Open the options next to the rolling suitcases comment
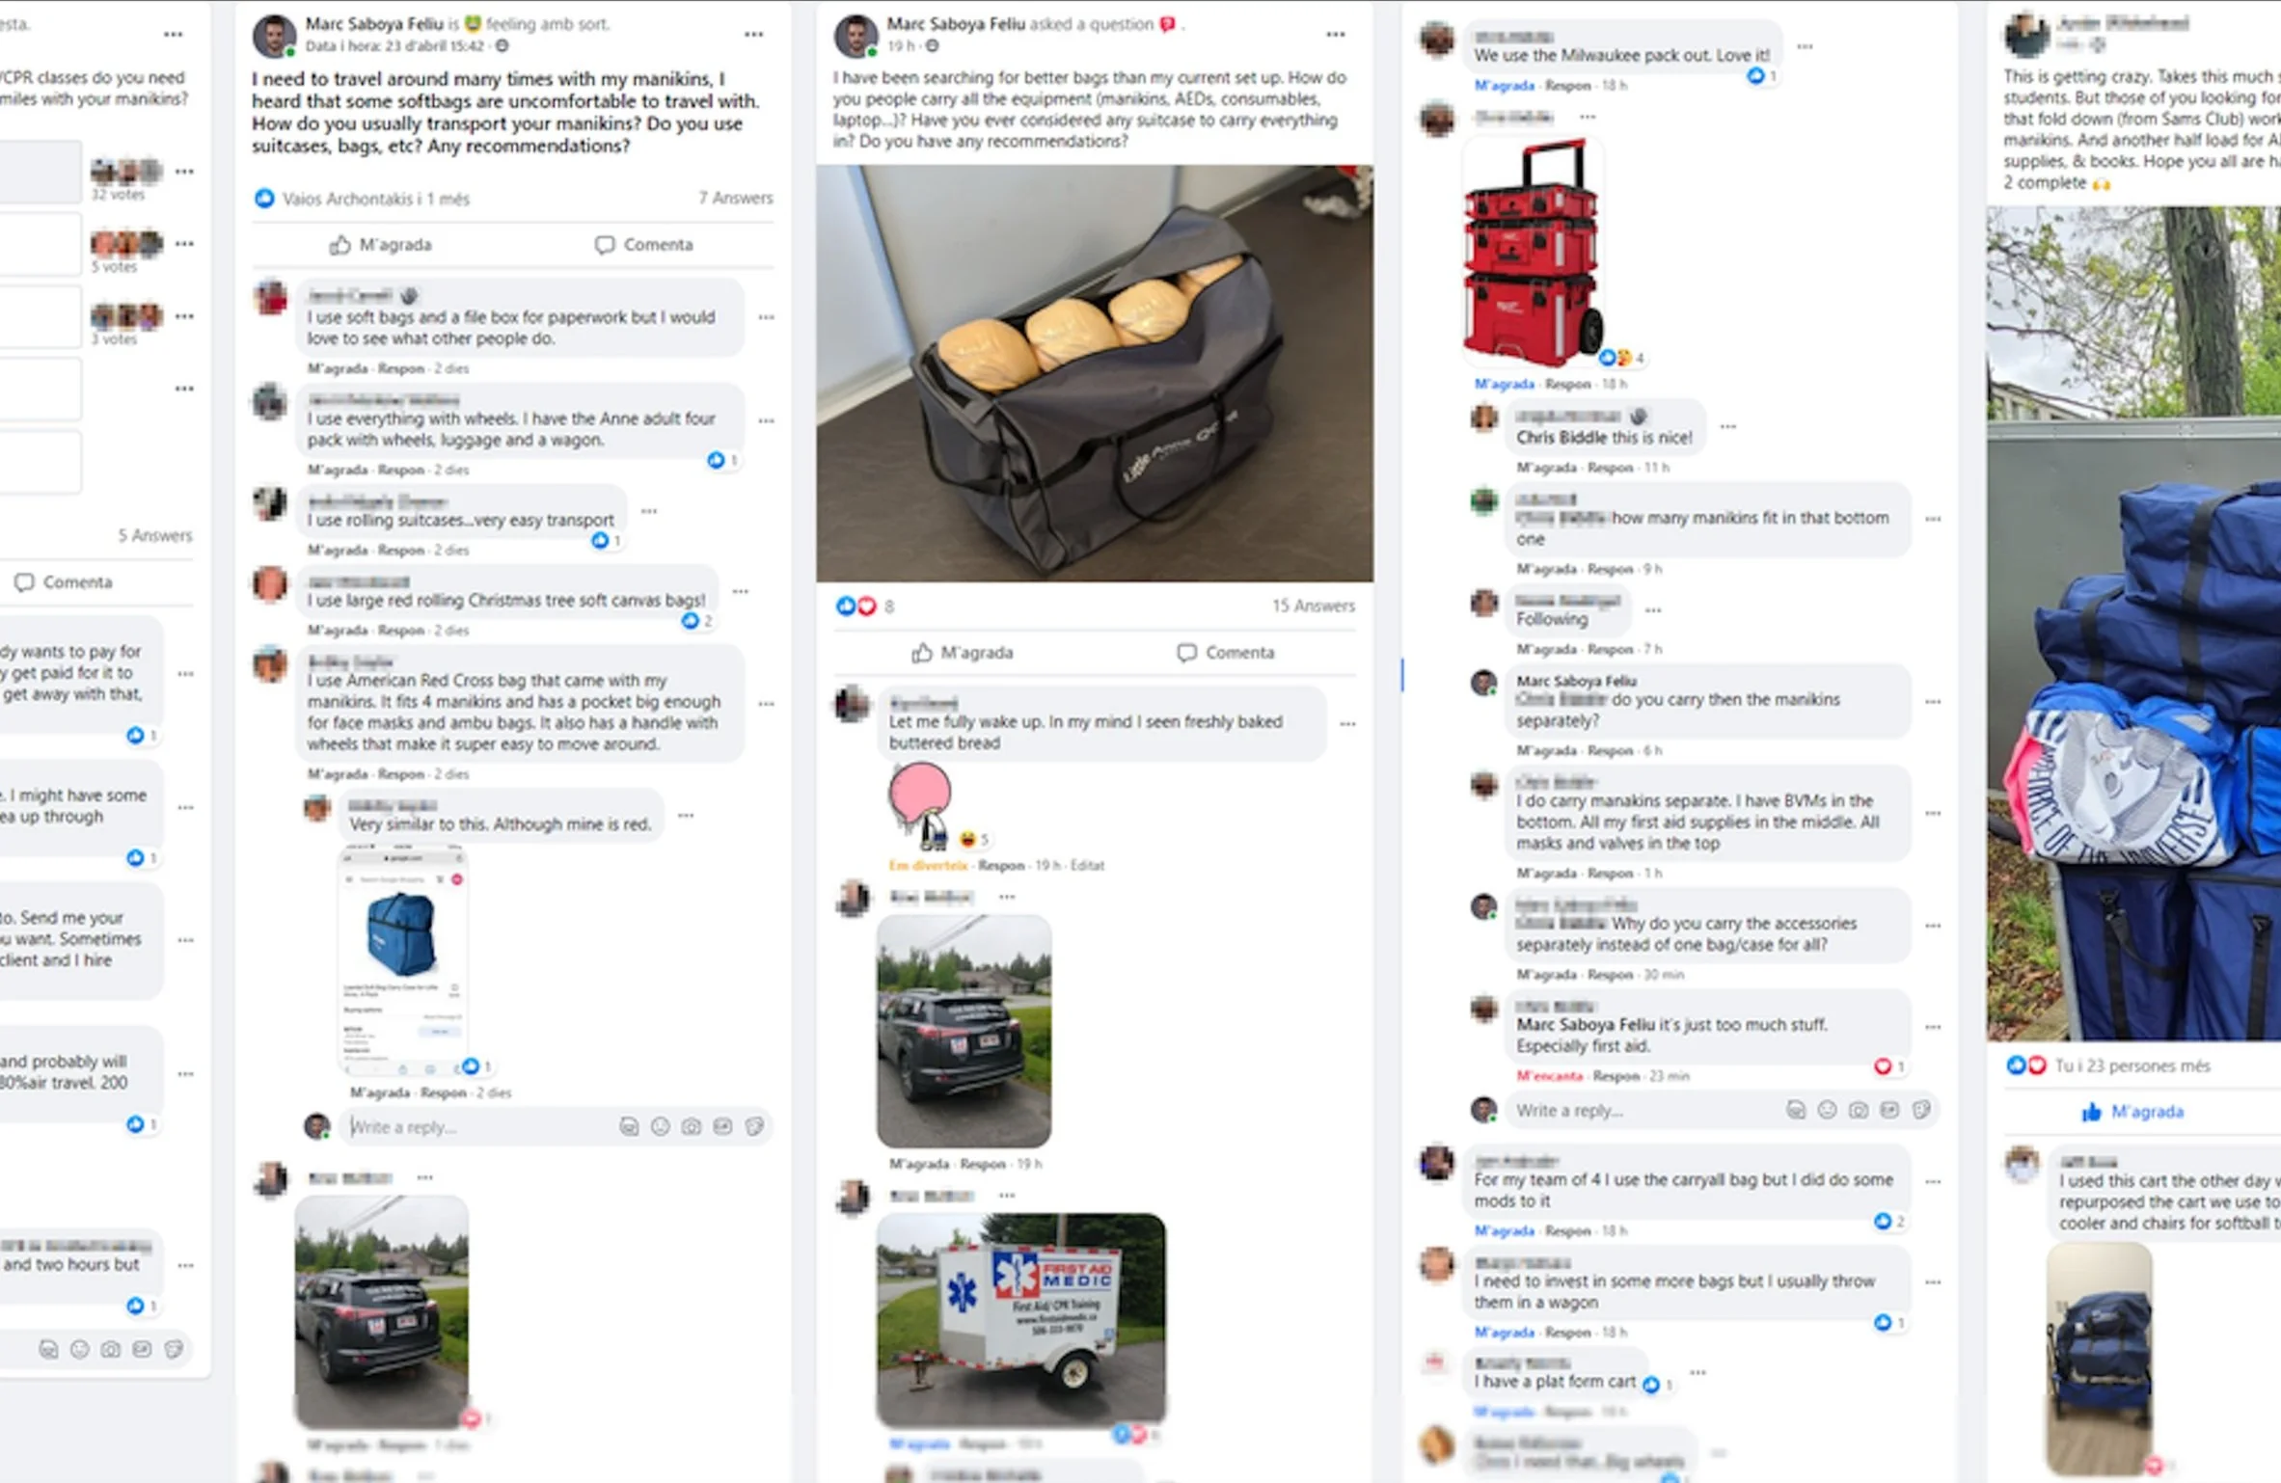This screenshot has width=2281, height=1483. coord(649,511)
